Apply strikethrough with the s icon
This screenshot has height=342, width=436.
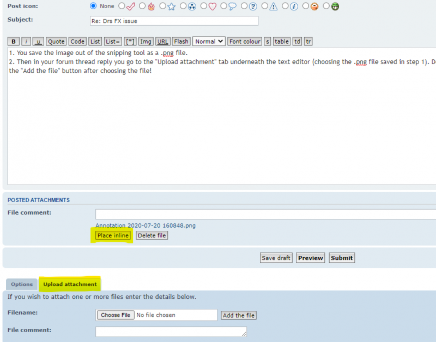pos(267,41)
